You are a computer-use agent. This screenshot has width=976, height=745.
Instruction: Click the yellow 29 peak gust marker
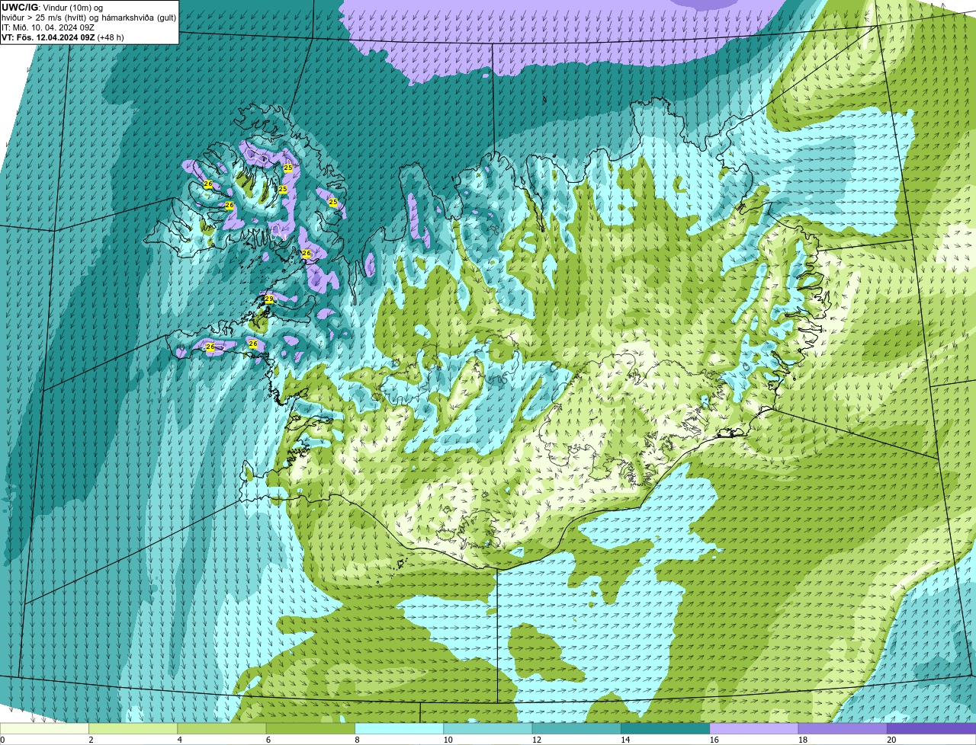tap(268, 299)
